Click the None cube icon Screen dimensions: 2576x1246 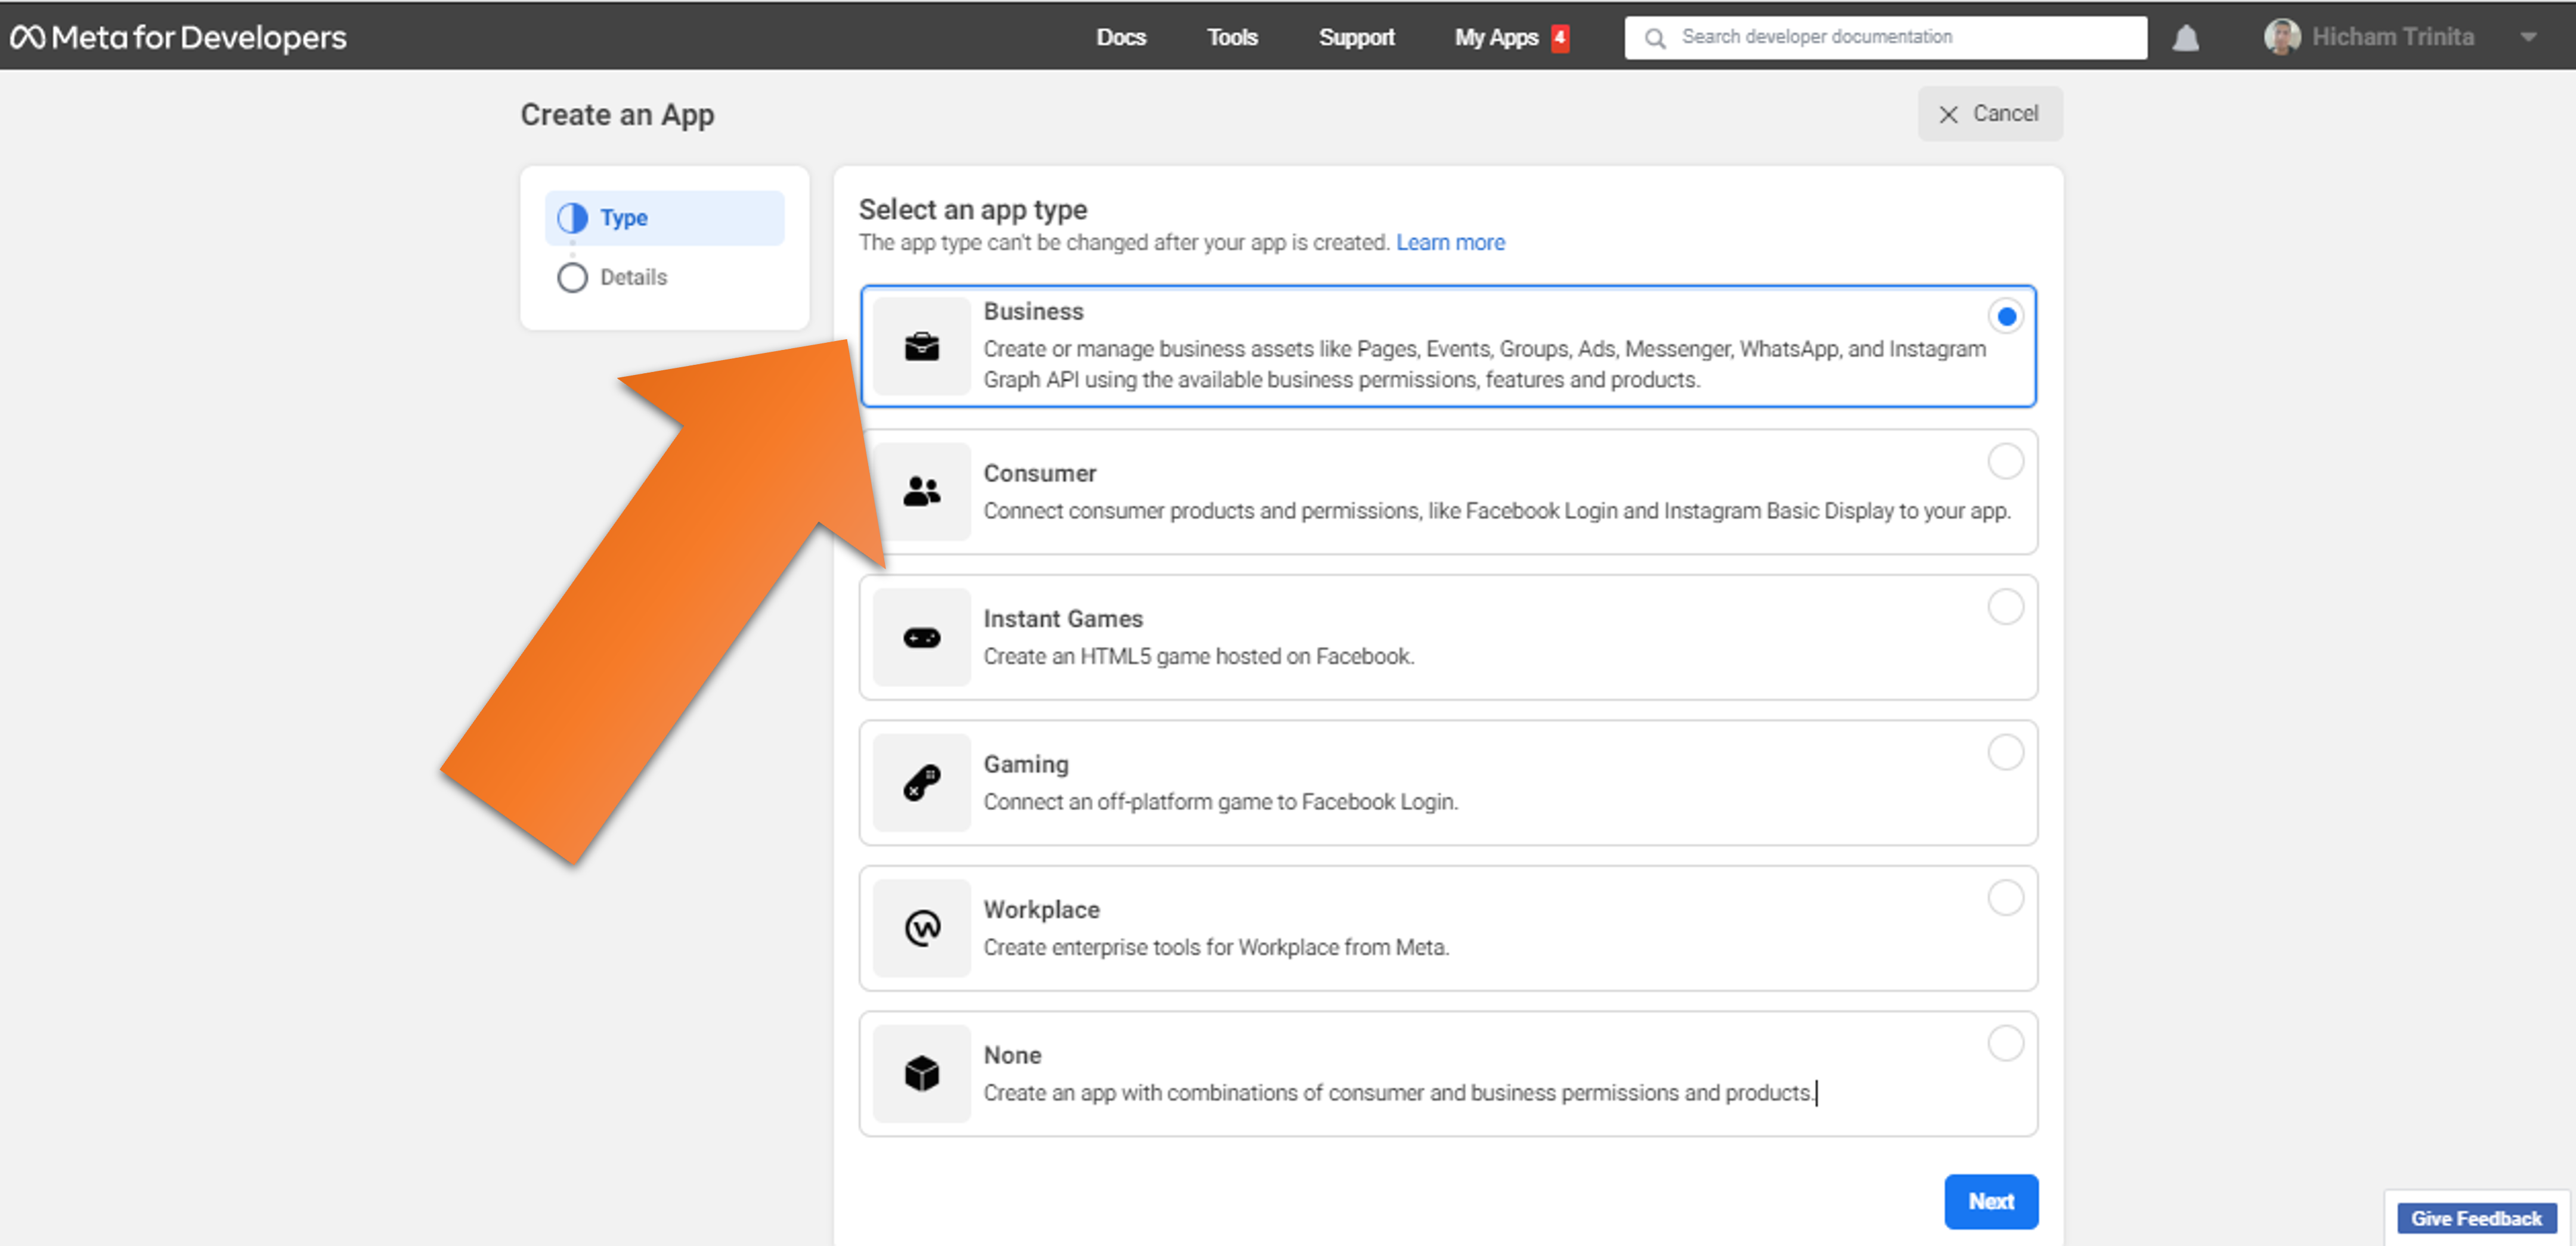coord(921,1073)
